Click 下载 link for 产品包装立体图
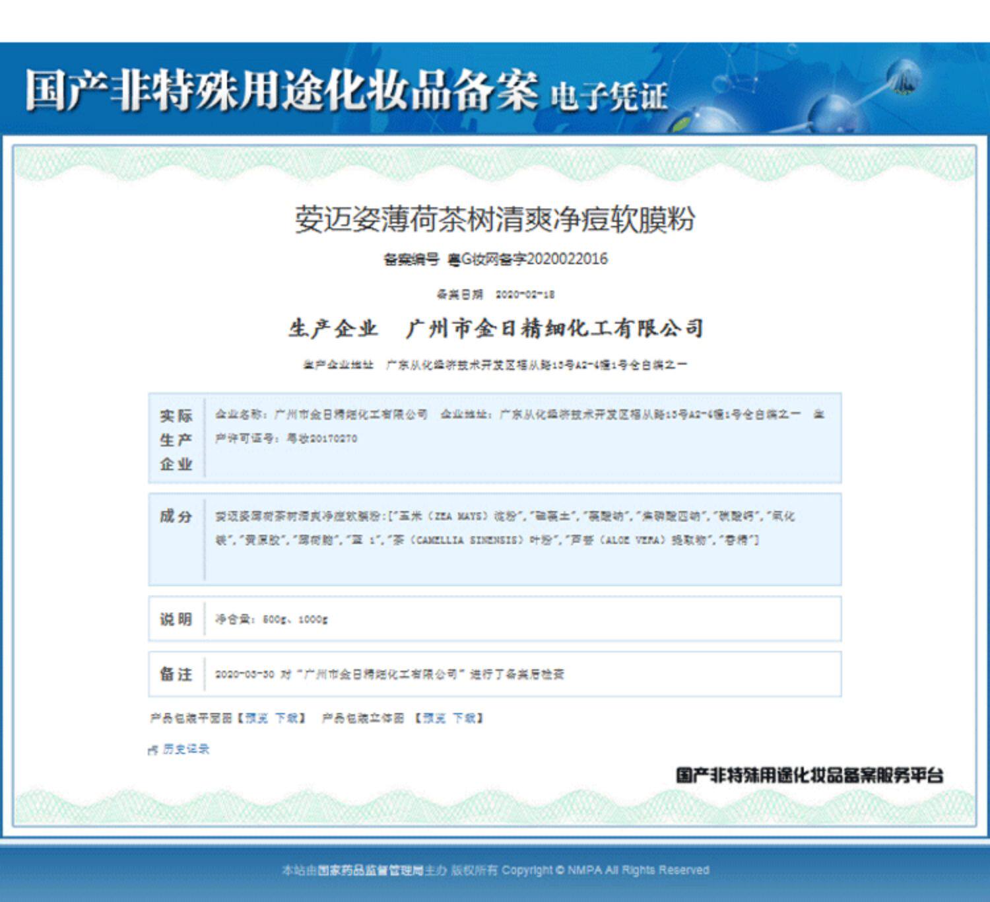 click(x=463, y=718)
